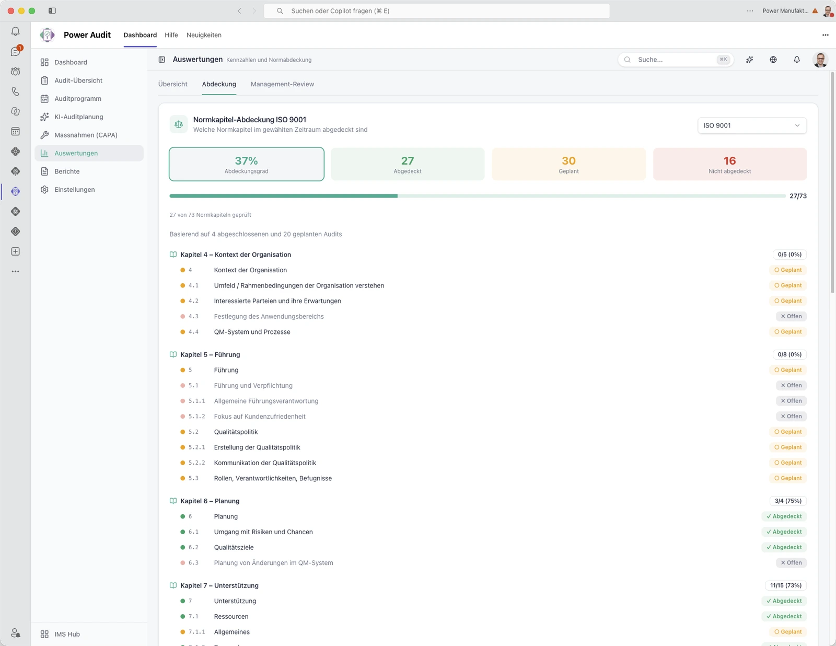The image size is (836, 646).
Task: Open Auditprogramm in sidebar
Action: pos(89,99)
